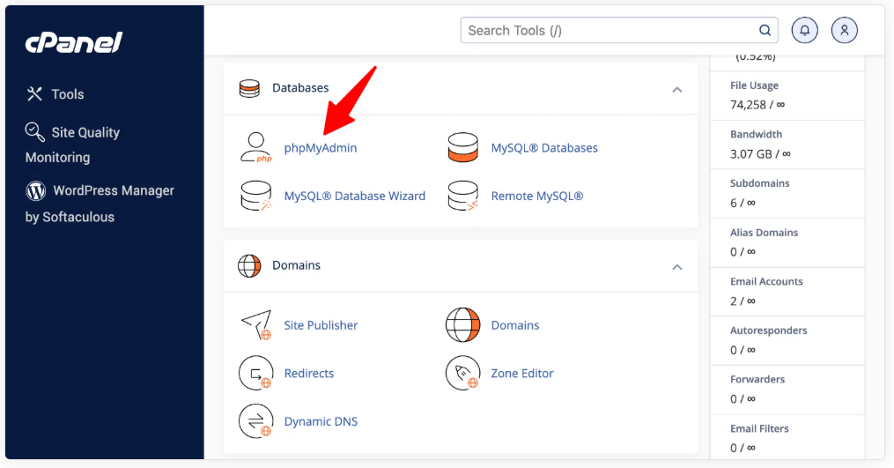Click the 6 / ∞ subdomains value

(x=743, y=203)
